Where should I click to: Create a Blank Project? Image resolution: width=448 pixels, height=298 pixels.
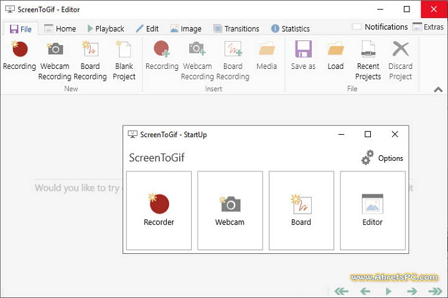point(124,60)
